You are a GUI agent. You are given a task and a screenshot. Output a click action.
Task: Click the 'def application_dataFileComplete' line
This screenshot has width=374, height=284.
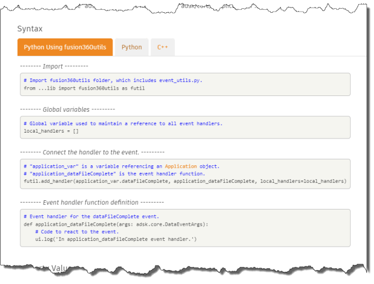[x=116, y=224]
